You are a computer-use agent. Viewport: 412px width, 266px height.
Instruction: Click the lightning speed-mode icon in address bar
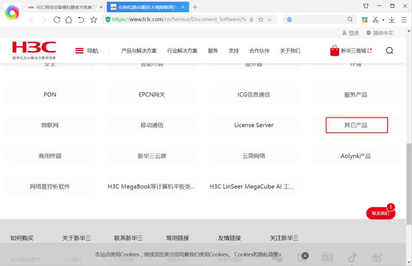(x=251, y=20)
